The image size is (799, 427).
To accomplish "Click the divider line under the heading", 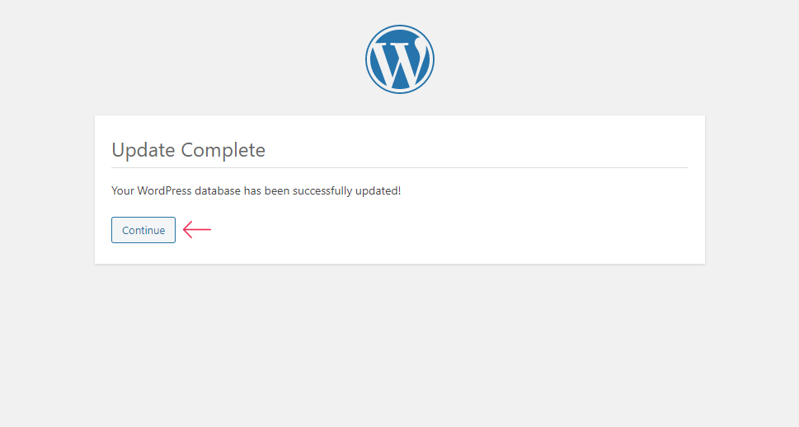I will click(x=400, y=167).
